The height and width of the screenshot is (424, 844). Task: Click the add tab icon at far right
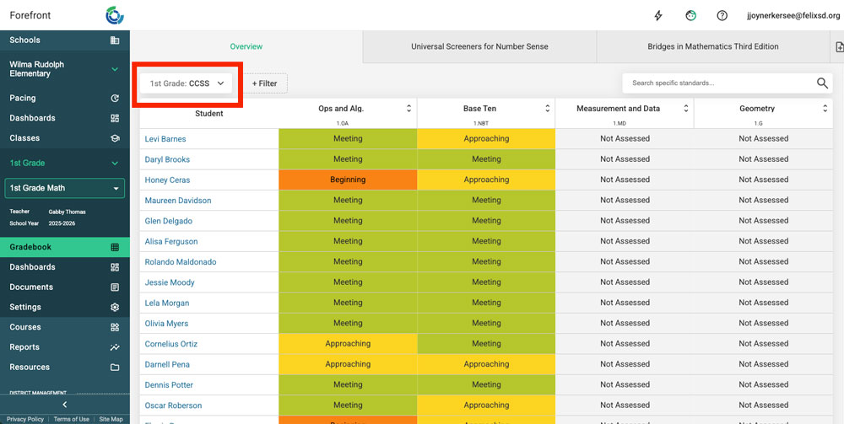837,47
